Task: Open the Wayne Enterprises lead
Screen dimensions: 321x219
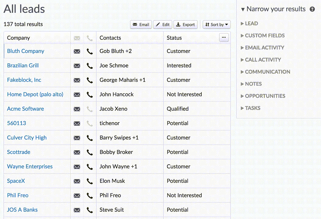Action: pos(30,166)
